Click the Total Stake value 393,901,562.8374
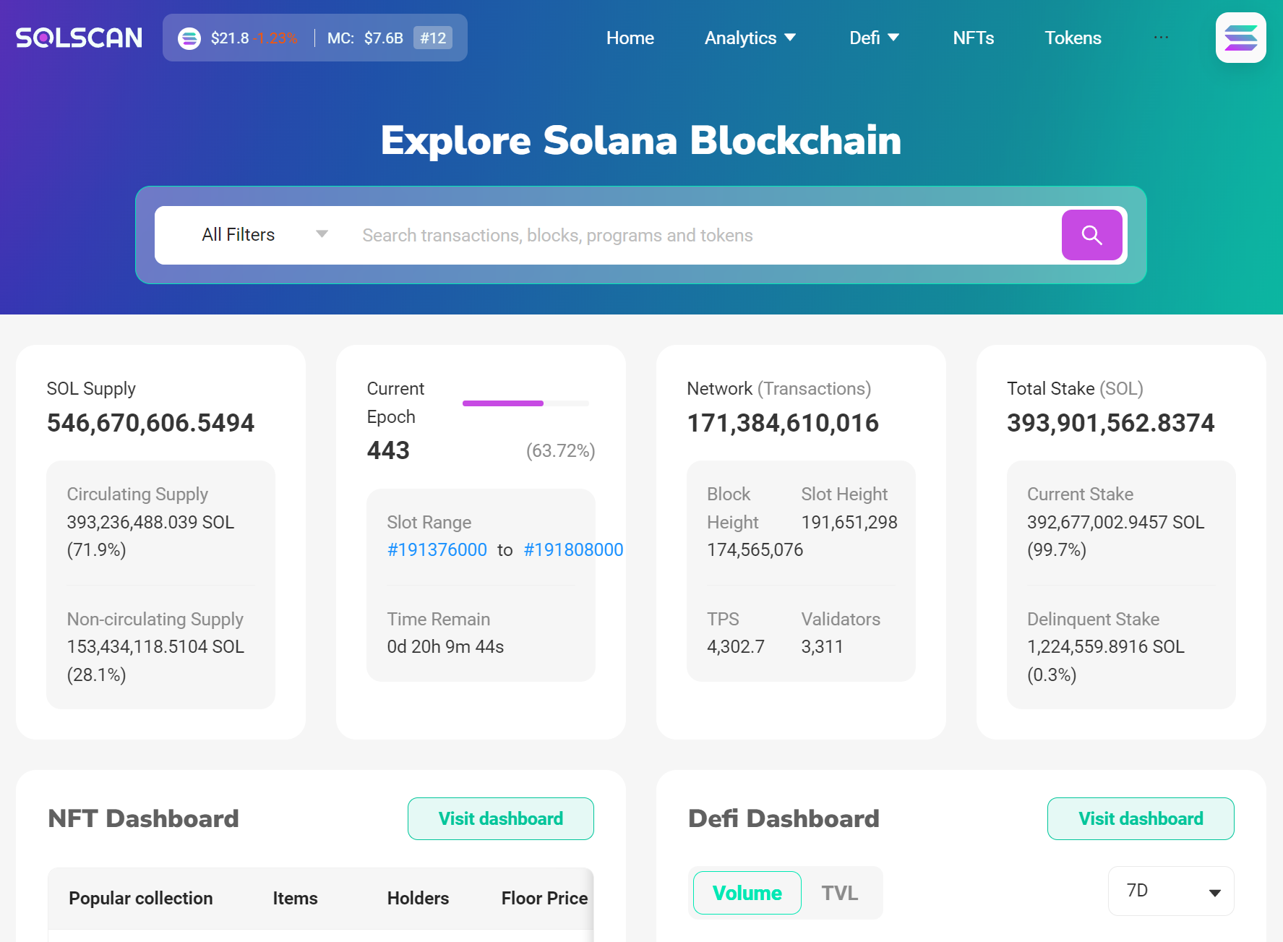This screenshot has width=1283, height=942. pos(1111,423)
